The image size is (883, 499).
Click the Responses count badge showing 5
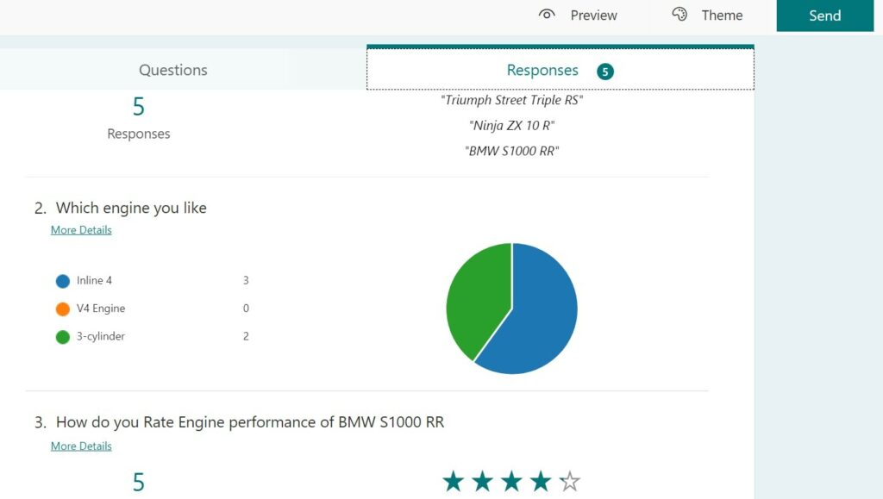[604, 70]
